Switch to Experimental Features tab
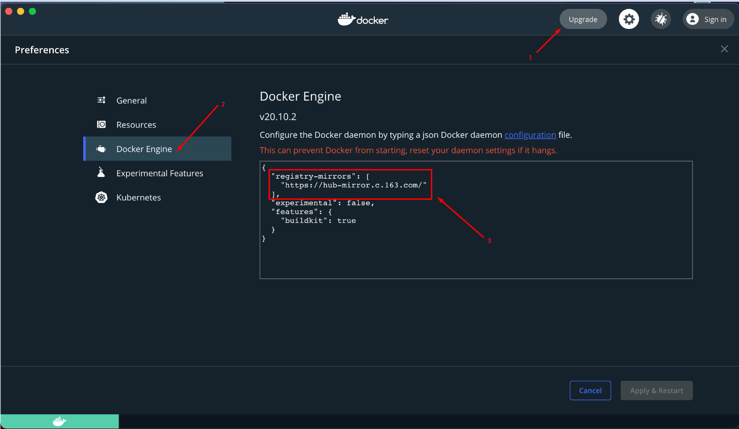Image resolution: width=739 pixels, height=429 pixels. coord(157,173)
